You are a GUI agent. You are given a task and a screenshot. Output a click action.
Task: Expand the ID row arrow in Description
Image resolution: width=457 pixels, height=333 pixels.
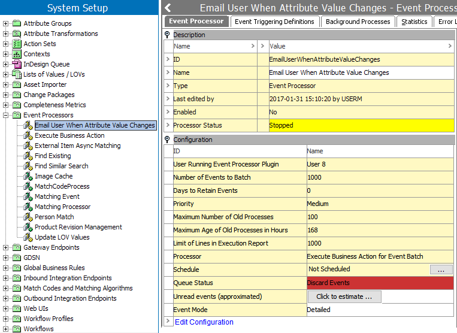[x=168, y=59]
